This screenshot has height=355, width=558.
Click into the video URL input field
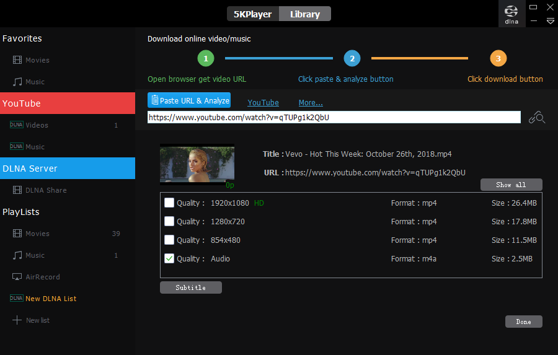tap(334, 117)
